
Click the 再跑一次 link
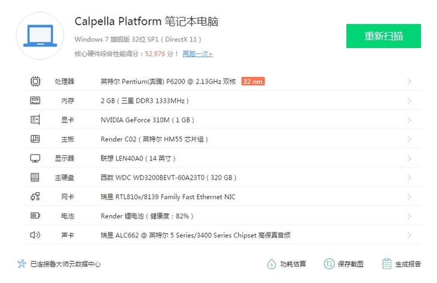point(197,53)
